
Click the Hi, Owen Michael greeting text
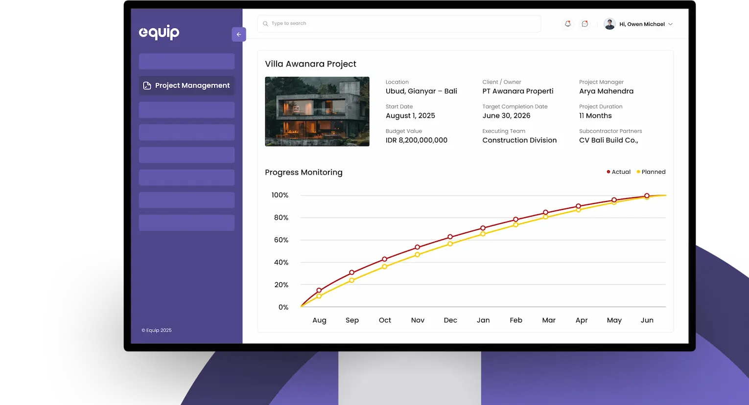(642, 24)
